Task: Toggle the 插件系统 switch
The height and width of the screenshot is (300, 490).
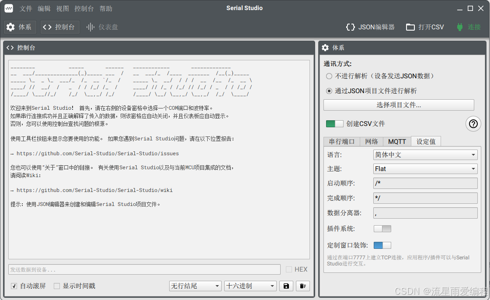Action: click(382, 229)
